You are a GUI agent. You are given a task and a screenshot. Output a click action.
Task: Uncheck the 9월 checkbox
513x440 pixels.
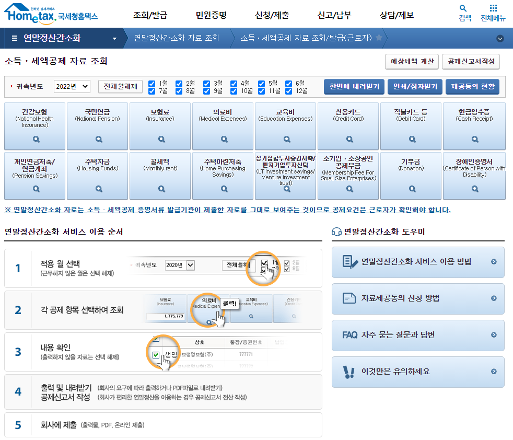point(206,91)
